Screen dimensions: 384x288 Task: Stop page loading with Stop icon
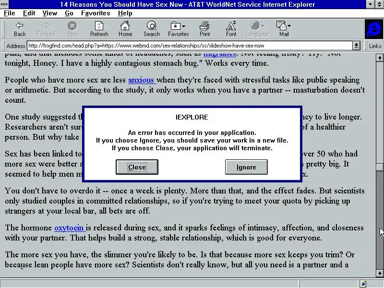72,29
